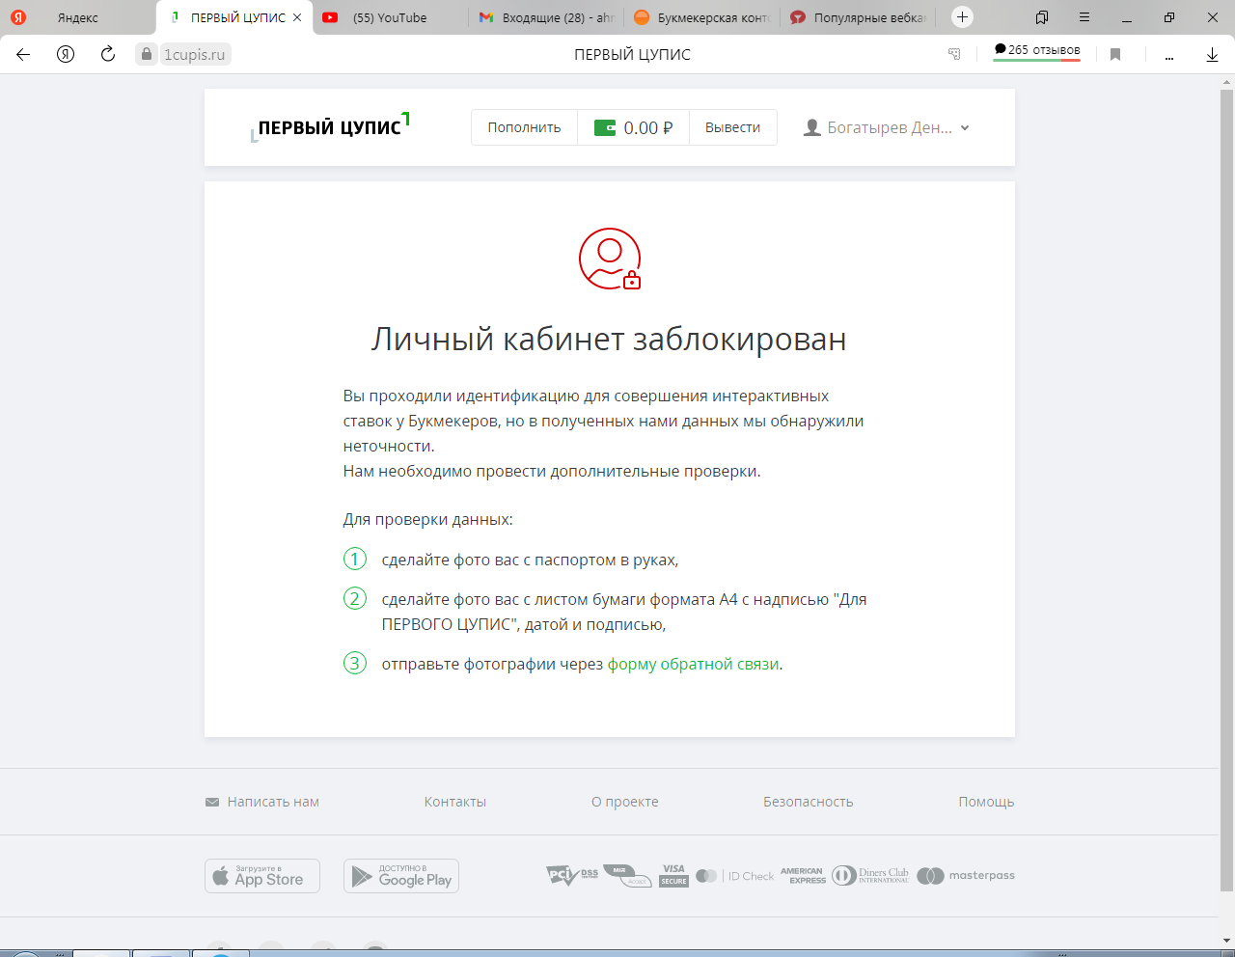Open the Помощь footer link
This screenshot has width=1235, height=957.
pyautogui.click(x=986, y=802)
